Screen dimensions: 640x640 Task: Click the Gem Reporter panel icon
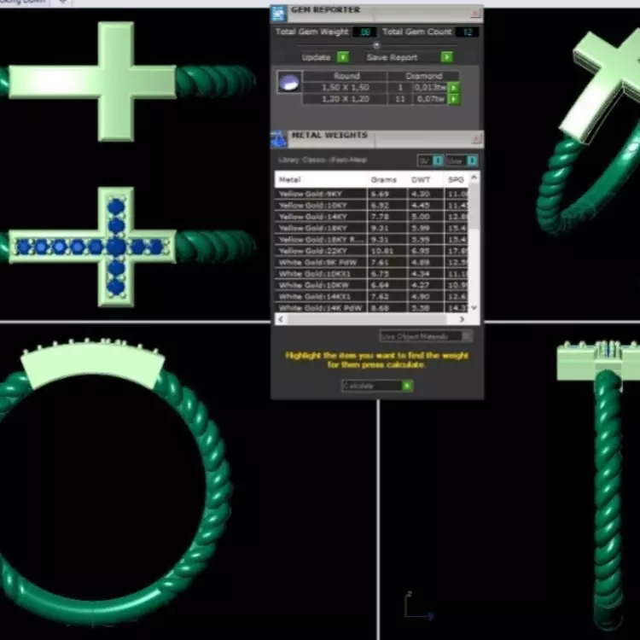(278, 14)
